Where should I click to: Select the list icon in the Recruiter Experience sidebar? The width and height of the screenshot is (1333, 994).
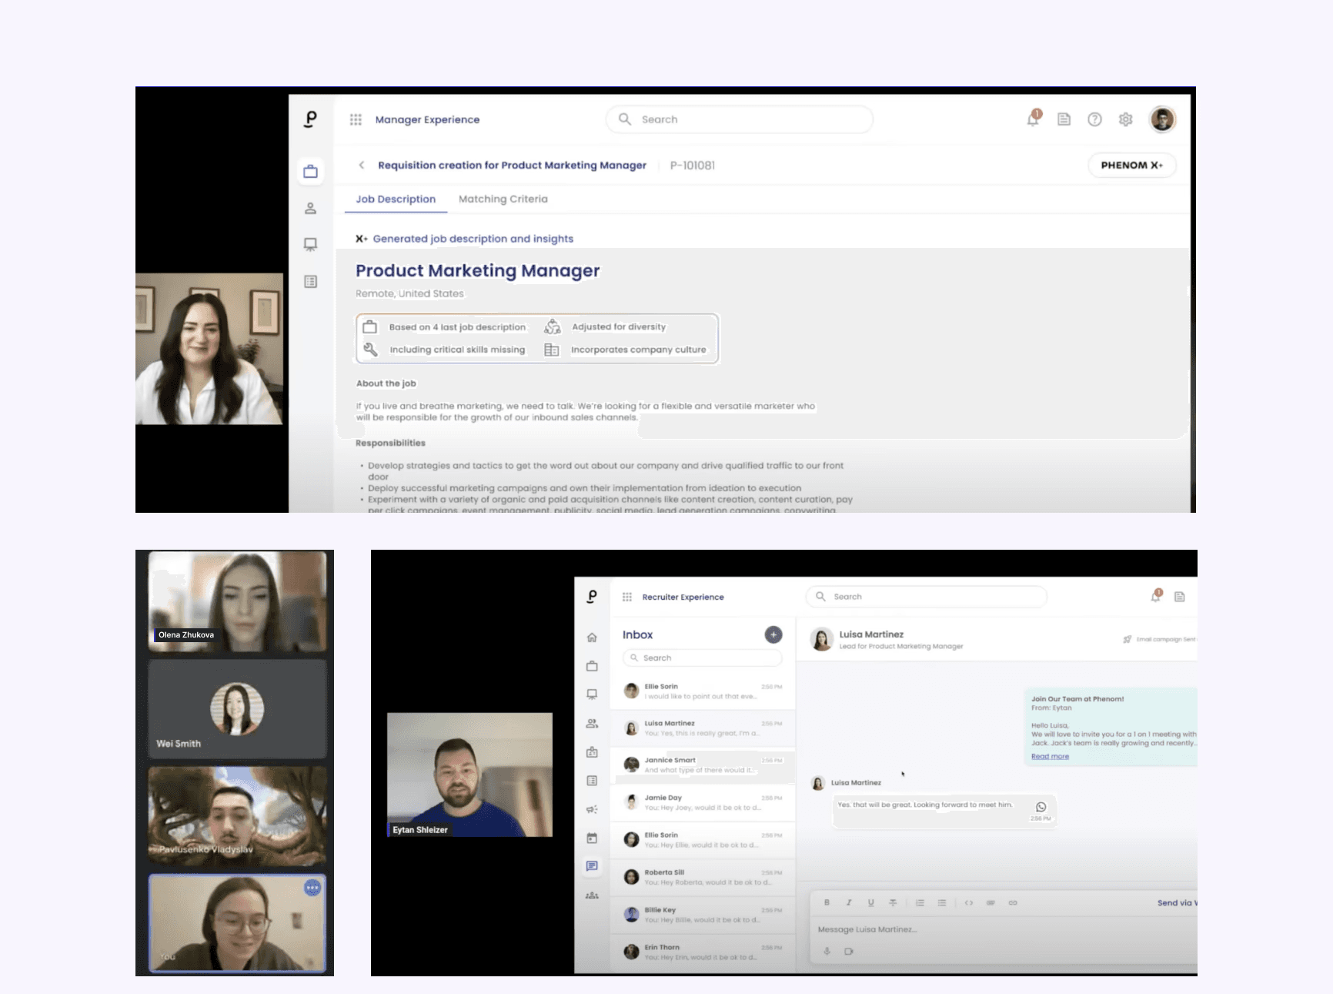[592, 781]
